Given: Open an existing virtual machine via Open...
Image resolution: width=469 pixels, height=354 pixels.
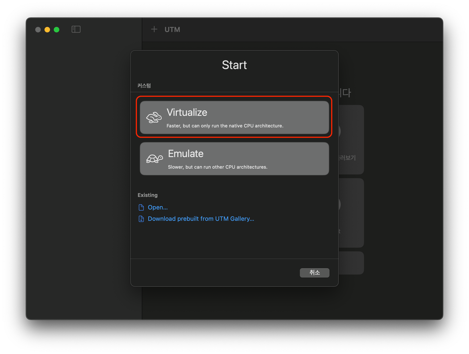Looking at the screenshot, I should [158, 207].
